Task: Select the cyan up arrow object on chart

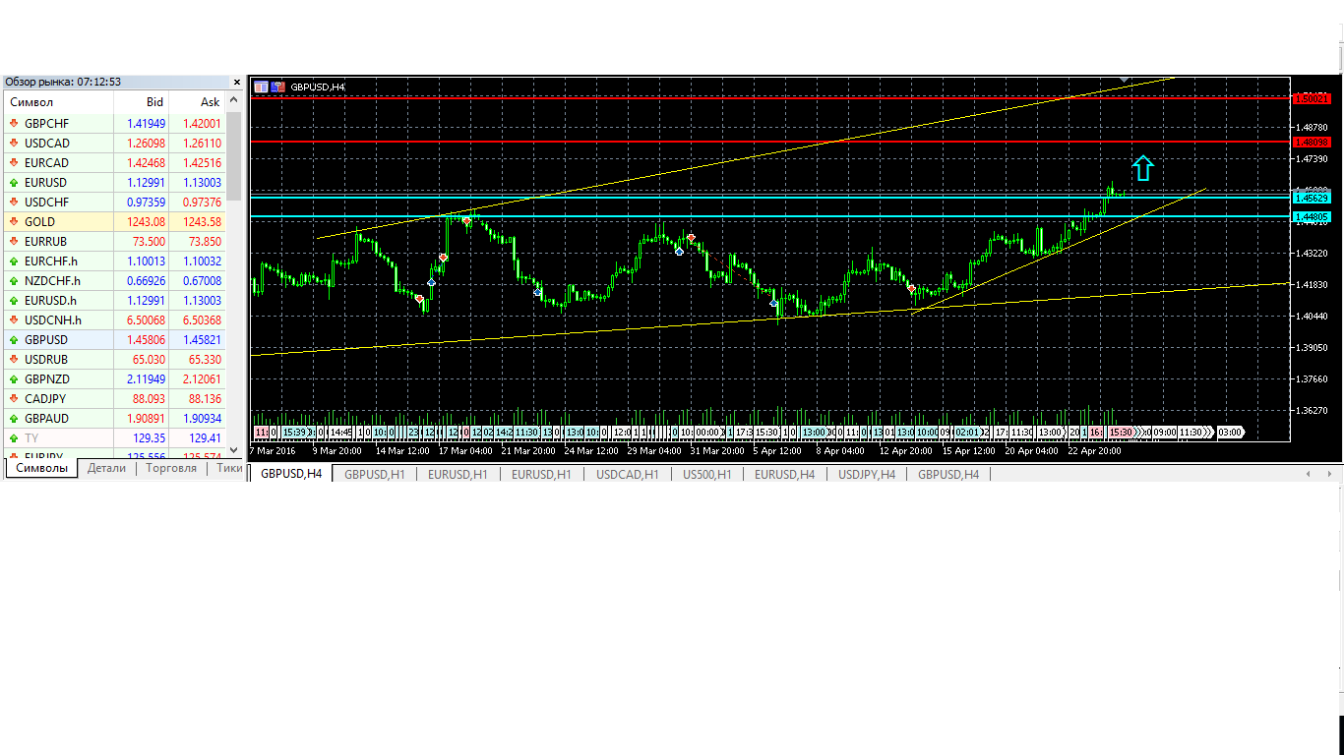Action: click(1142, 168)
